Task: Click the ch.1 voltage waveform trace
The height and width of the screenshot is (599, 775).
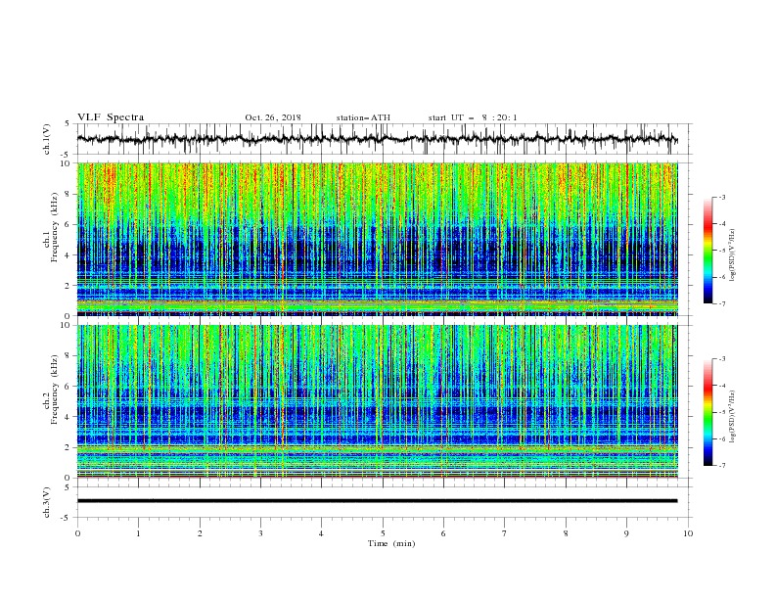Action: [377, 139]
